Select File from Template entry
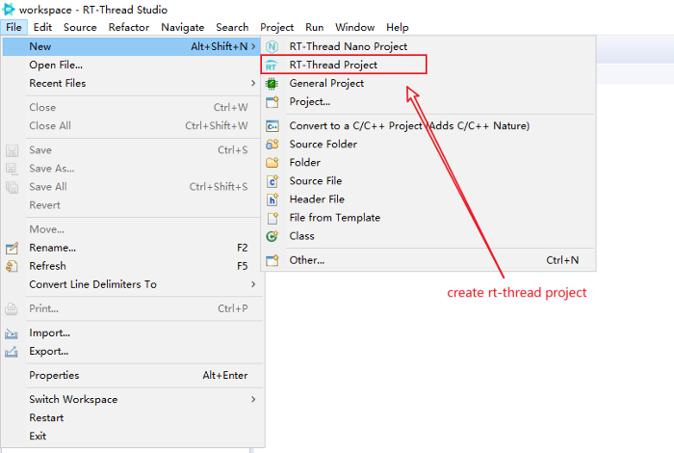Viewport: 674px width, 453px height. click(428, 218)
